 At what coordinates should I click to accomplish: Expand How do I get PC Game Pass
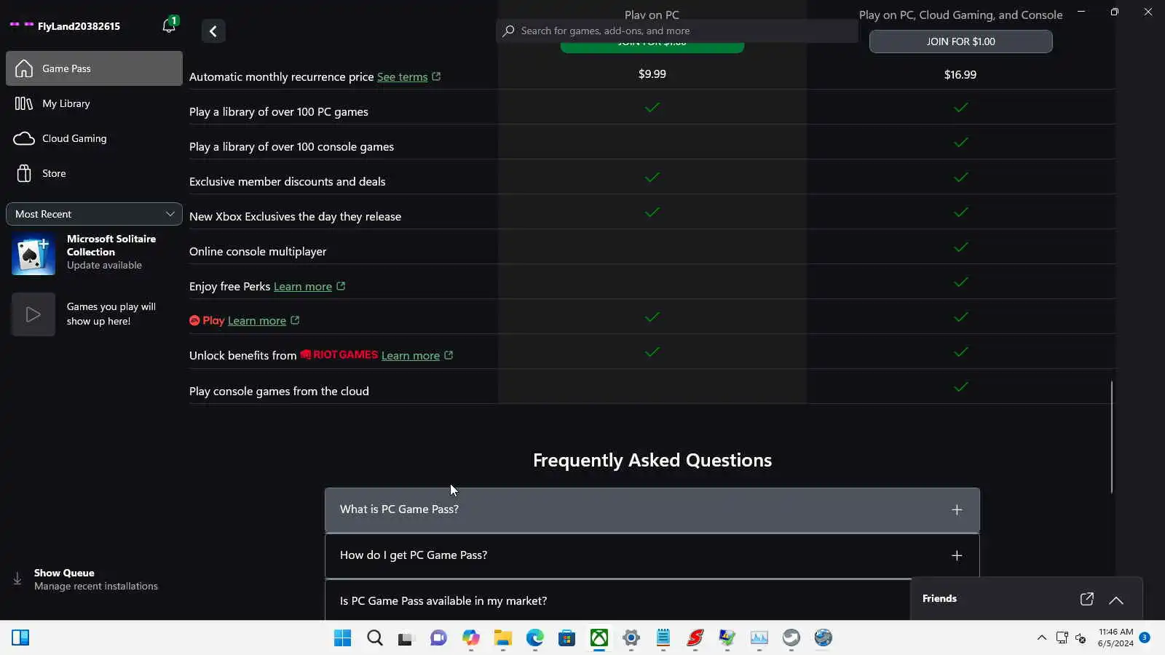[652, 555]
